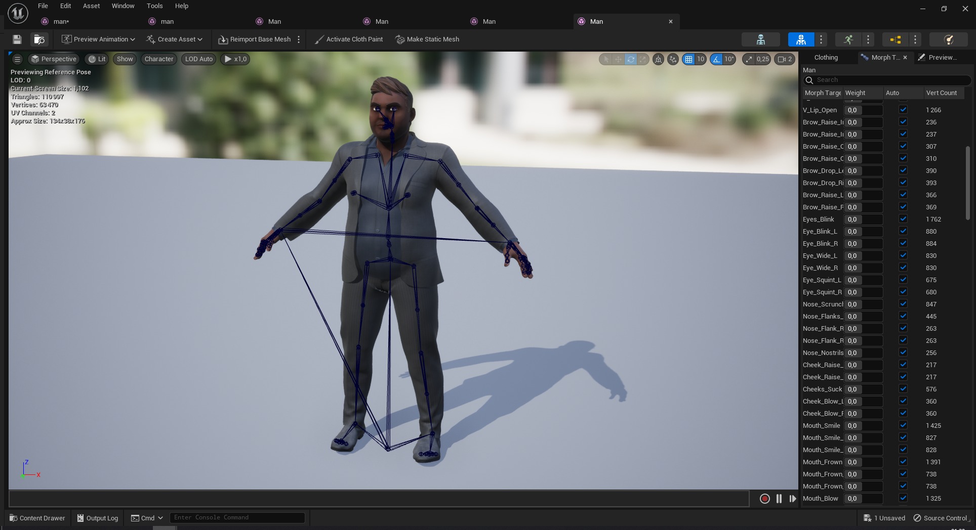Screen dimensions: 976x530
Task: Open the File menu
Action: (x=43, y=6)
